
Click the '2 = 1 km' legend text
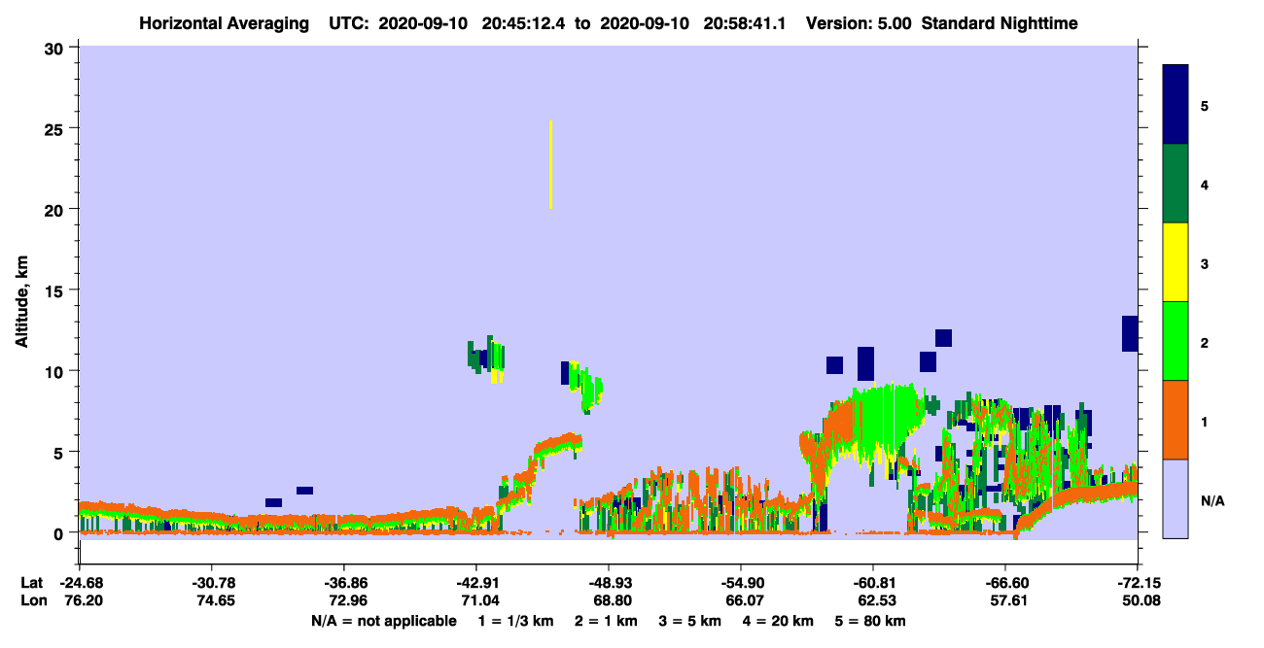(x=606, y=621)
